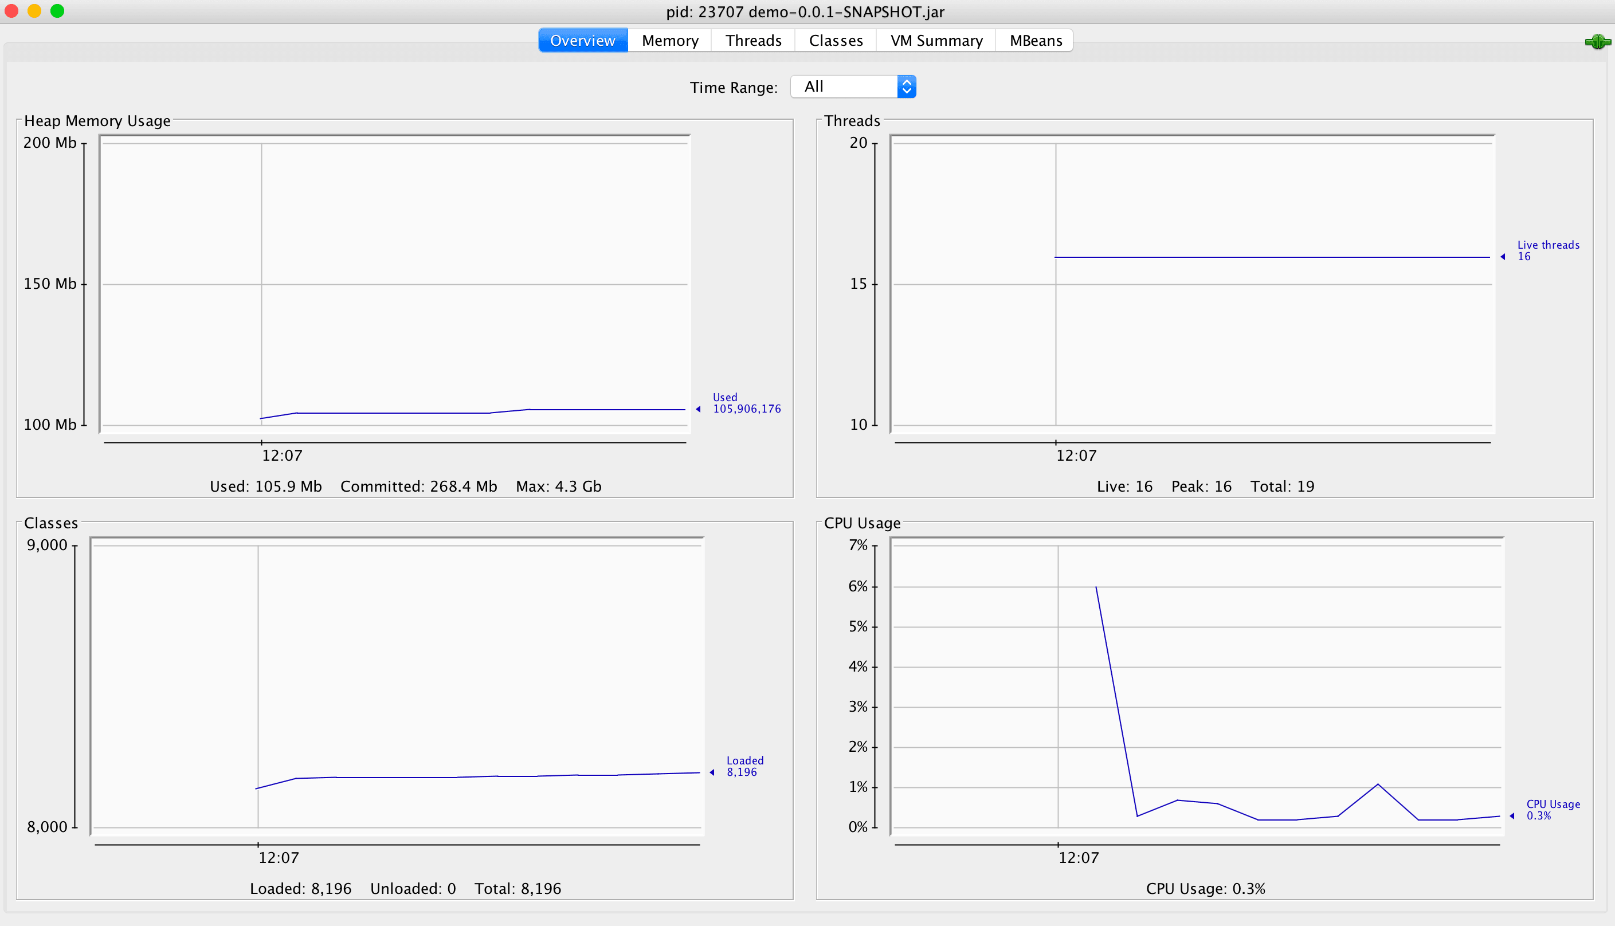Open the Time Range dropdown set to All
1615x926 pixels.
pos(852,87)
